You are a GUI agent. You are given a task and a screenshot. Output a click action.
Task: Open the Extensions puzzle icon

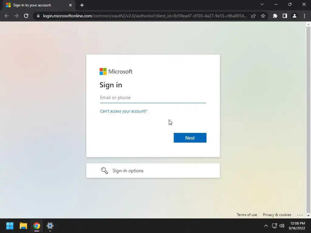tap(275, 16)
